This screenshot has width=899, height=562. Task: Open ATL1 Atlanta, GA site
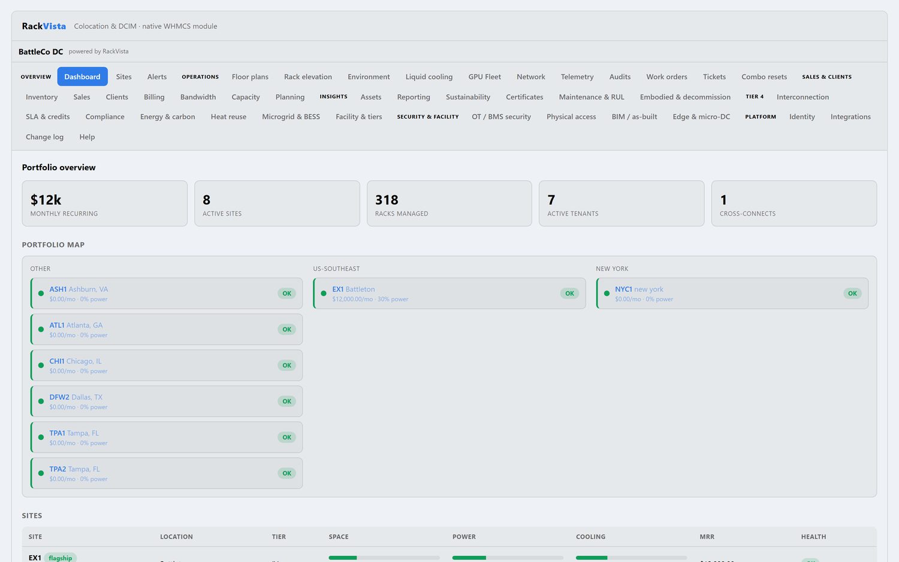pyautogui.click(x=167, y=330)
